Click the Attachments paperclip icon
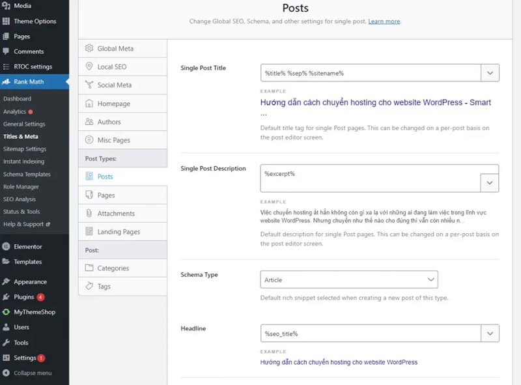The height and width of the screenshot is (385, 521). pyautogui.click(x=89, y=214)
